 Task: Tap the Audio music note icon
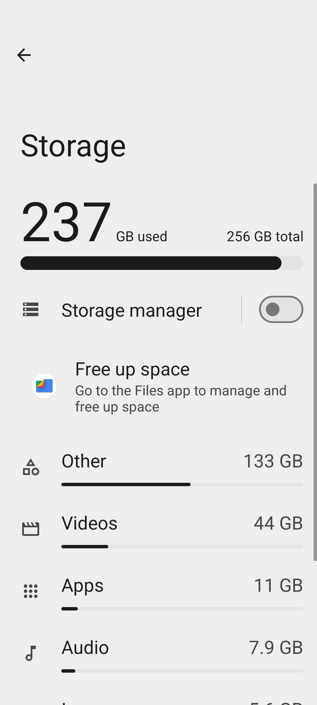[x=31, y=653]
